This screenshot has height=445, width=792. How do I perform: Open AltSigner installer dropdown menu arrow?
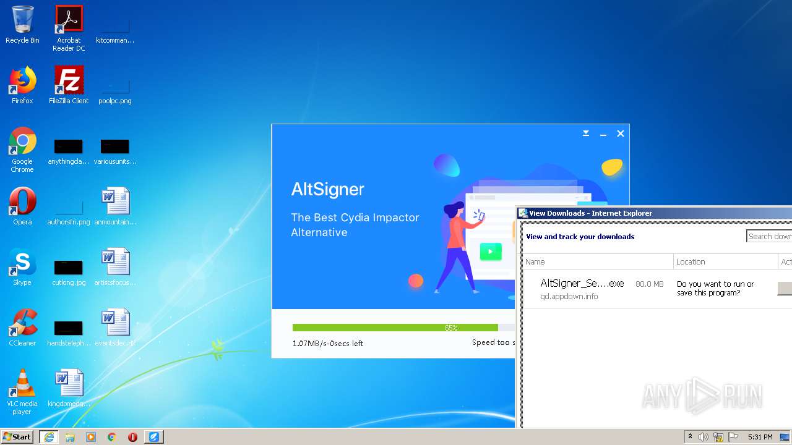click(585, 133)
